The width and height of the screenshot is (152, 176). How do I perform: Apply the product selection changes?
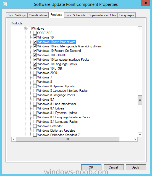pos(136,167)
